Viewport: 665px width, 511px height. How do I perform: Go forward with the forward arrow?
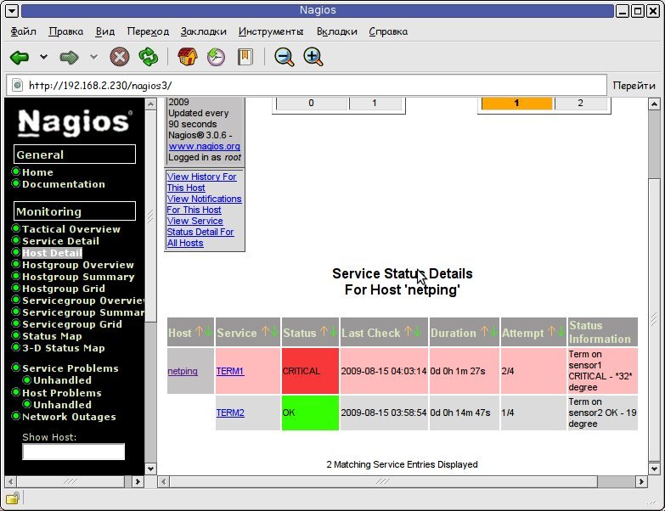click(70, 57)
